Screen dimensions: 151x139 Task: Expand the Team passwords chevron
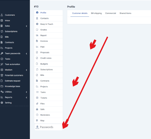(26, 54)
